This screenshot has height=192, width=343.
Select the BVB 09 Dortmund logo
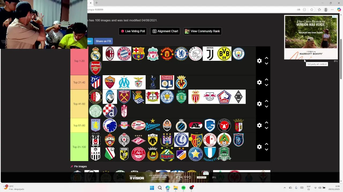[x=224, y=54]
